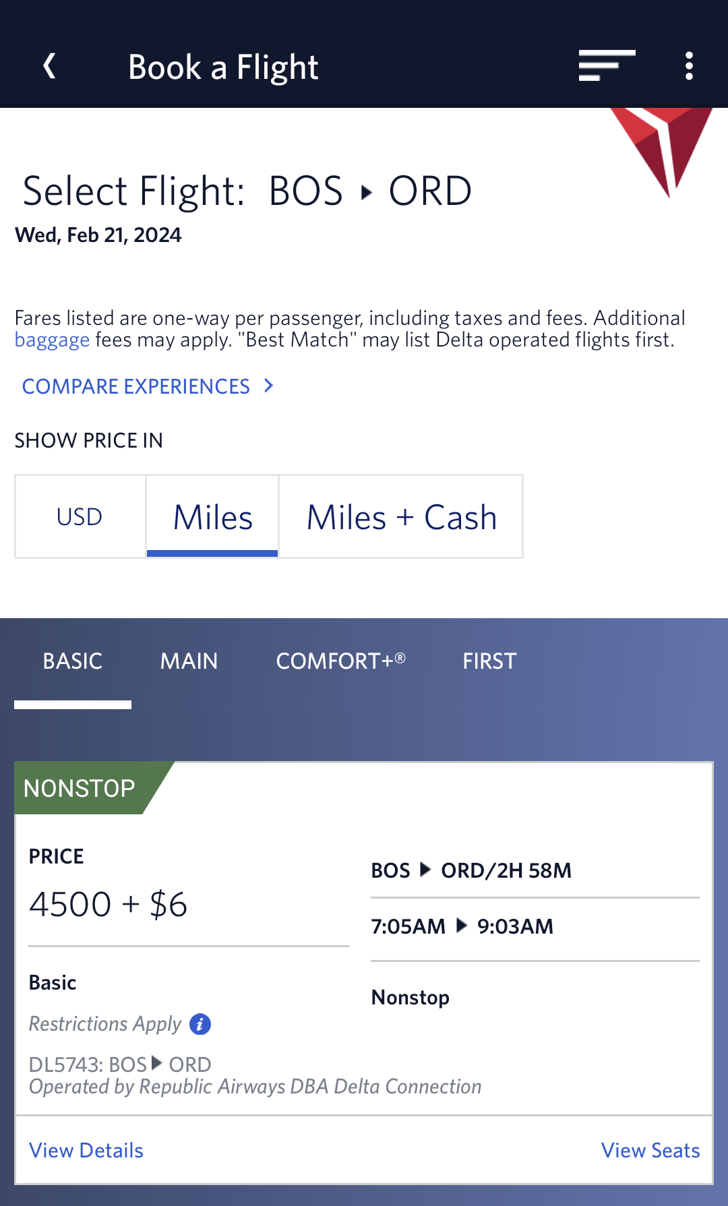Open the three-dot overflow menu

click(x=688, y=66)
